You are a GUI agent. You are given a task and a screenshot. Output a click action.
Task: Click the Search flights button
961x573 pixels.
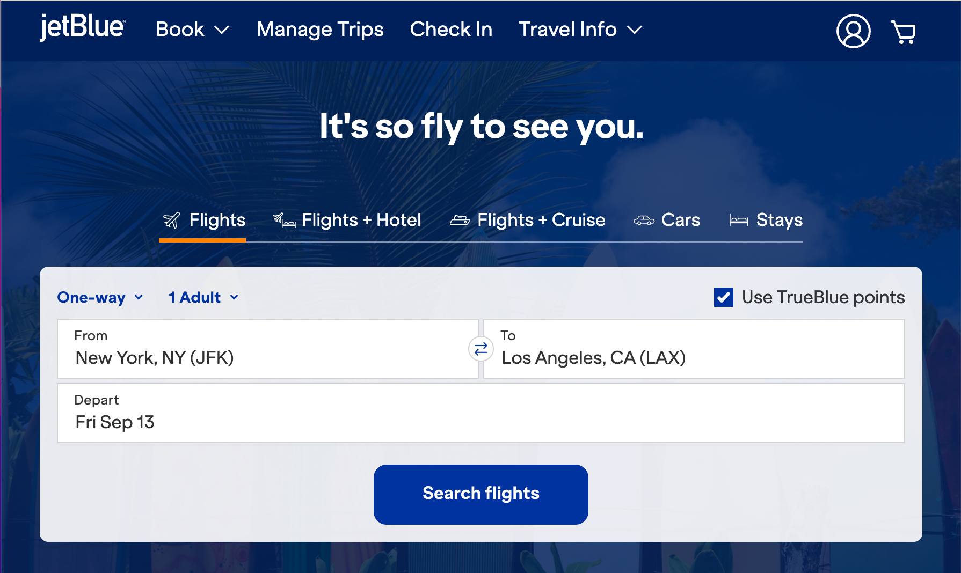point(480,494)
